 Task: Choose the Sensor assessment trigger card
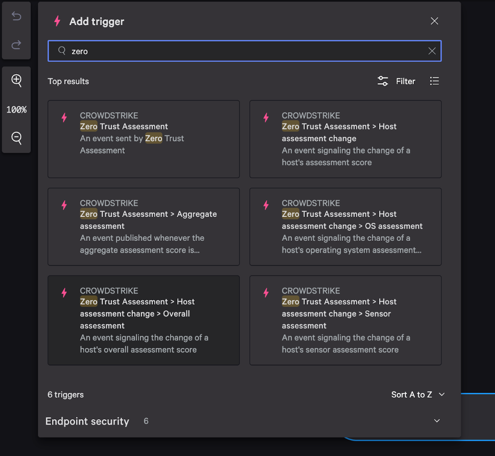coord(345,320)
